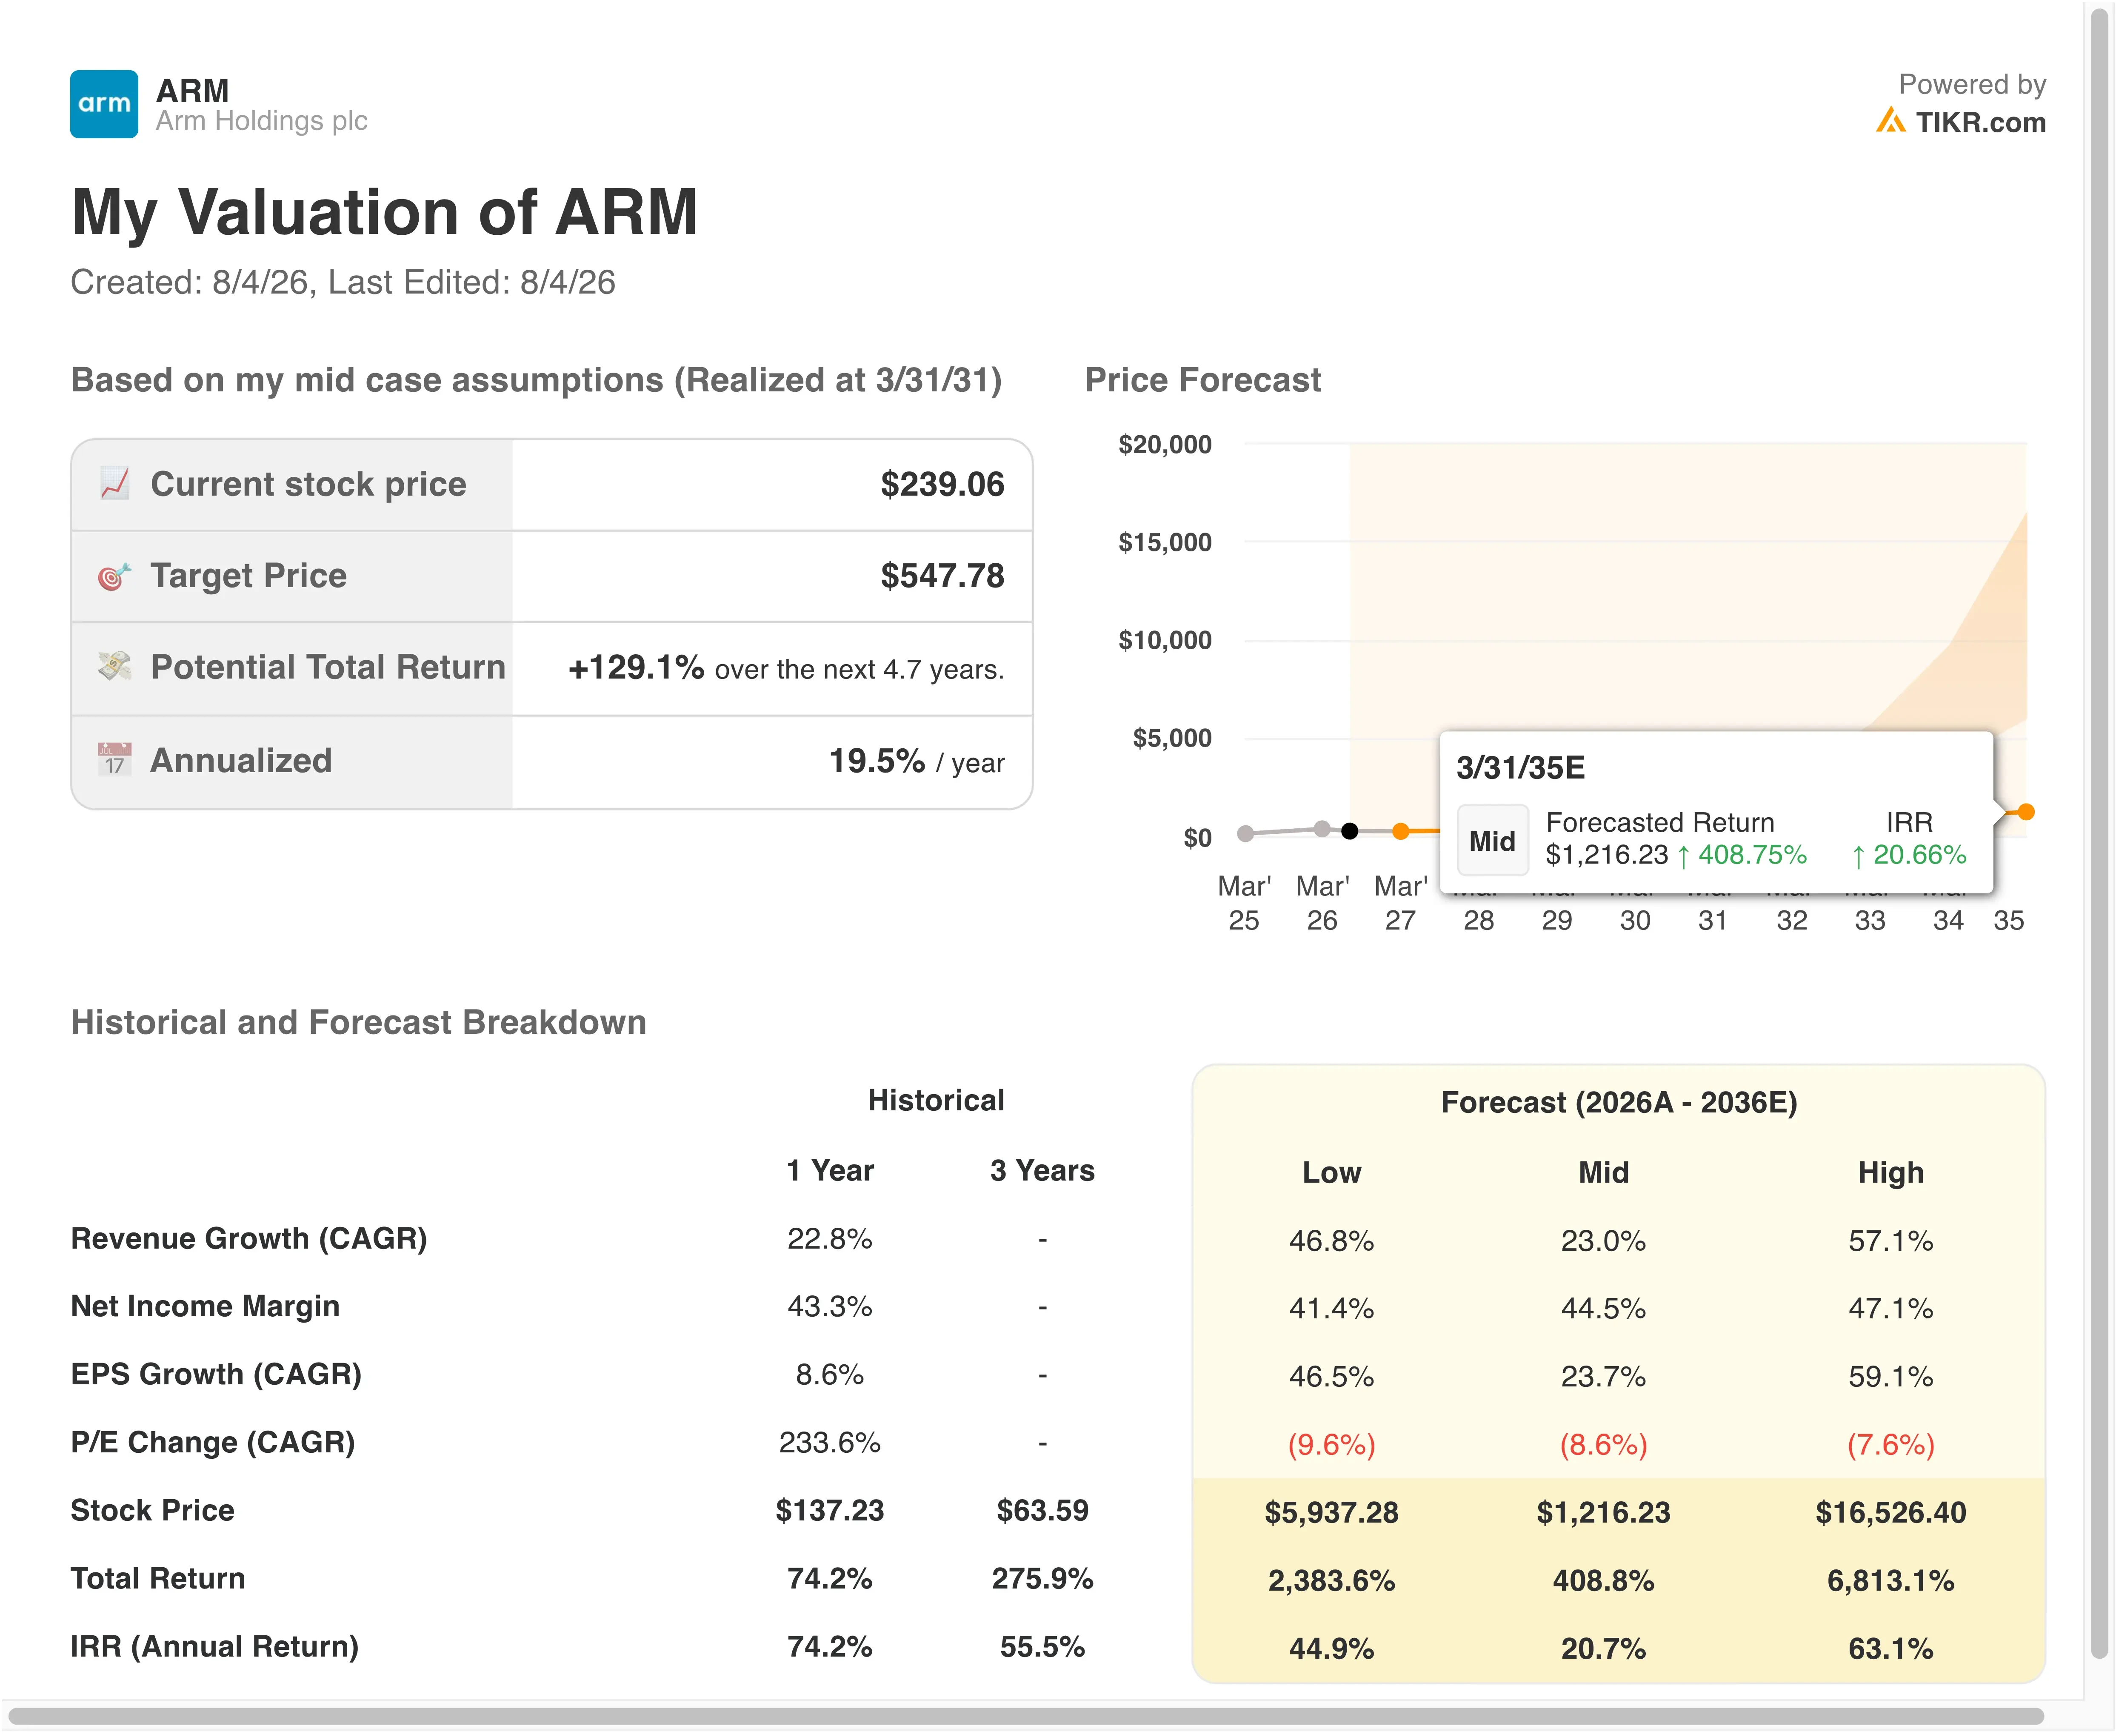The height and width of the screenshot is (1734, 2116).
Task: Select the Mar 27 orange forecast point
Action: click(1401, 831)
